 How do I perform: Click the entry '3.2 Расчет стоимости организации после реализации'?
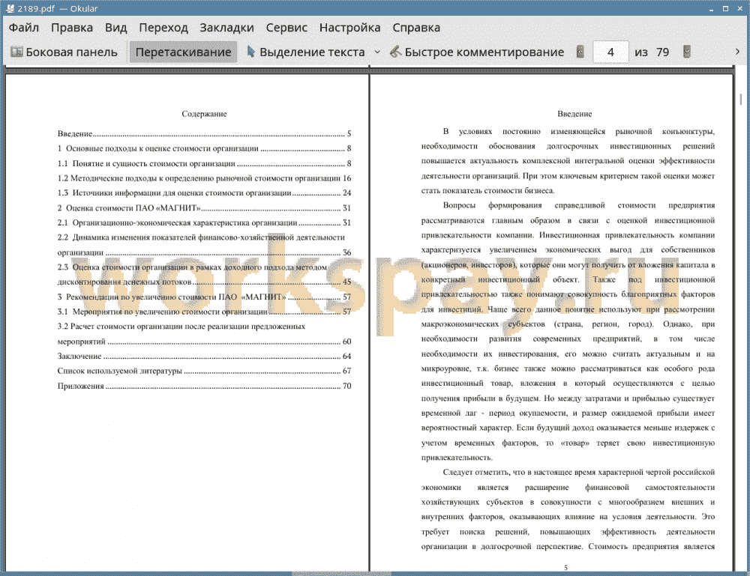point(204,334)
